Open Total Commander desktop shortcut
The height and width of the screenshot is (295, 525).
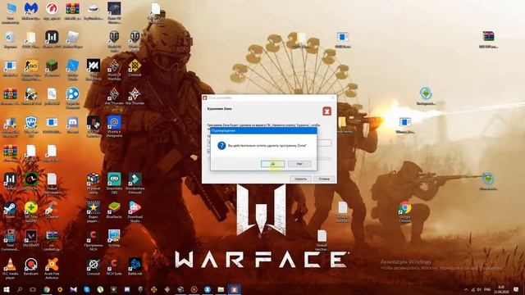pos(10,240)
